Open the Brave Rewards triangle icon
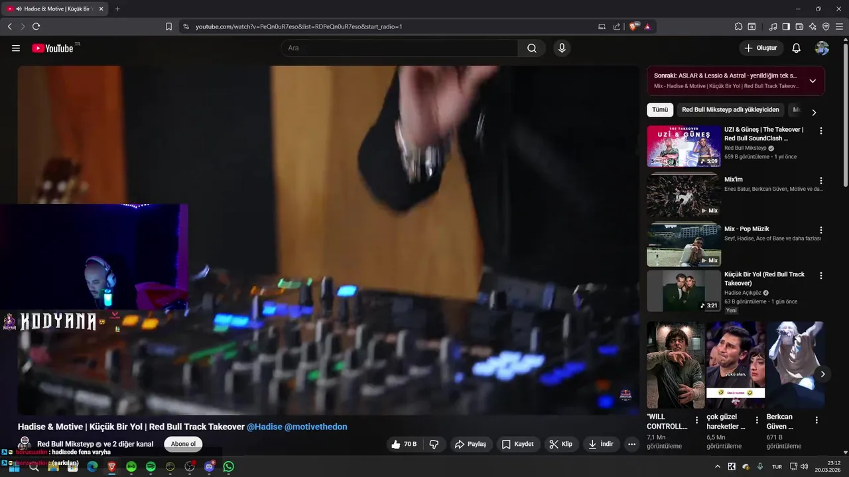The image size is (849, 477). click(x=647, y=26)
